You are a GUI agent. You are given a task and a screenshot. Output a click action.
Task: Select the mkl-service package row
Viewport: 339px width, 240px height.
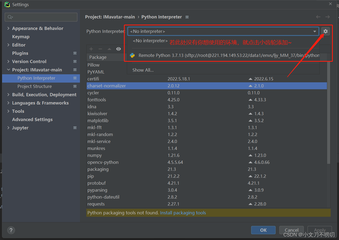click(x=207, y=141)
